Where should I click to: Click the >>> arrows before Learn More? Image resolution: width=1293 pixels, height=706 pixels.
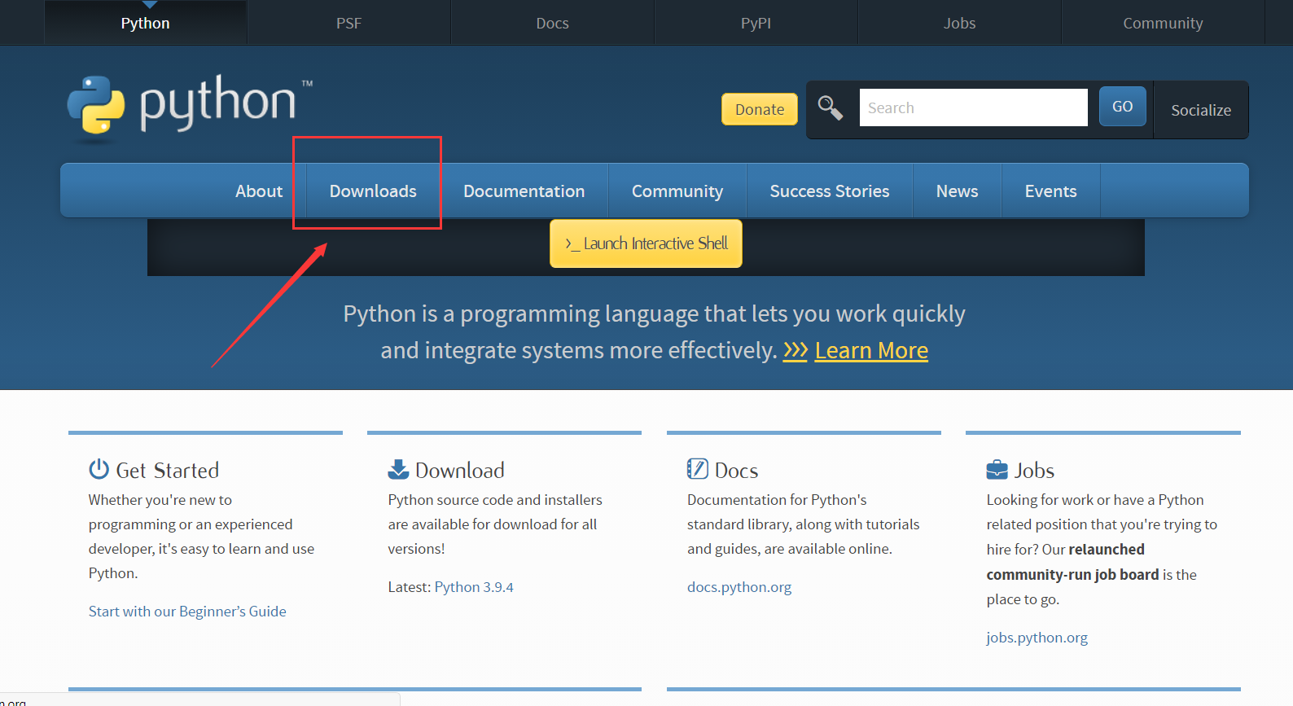pos(796,351)
